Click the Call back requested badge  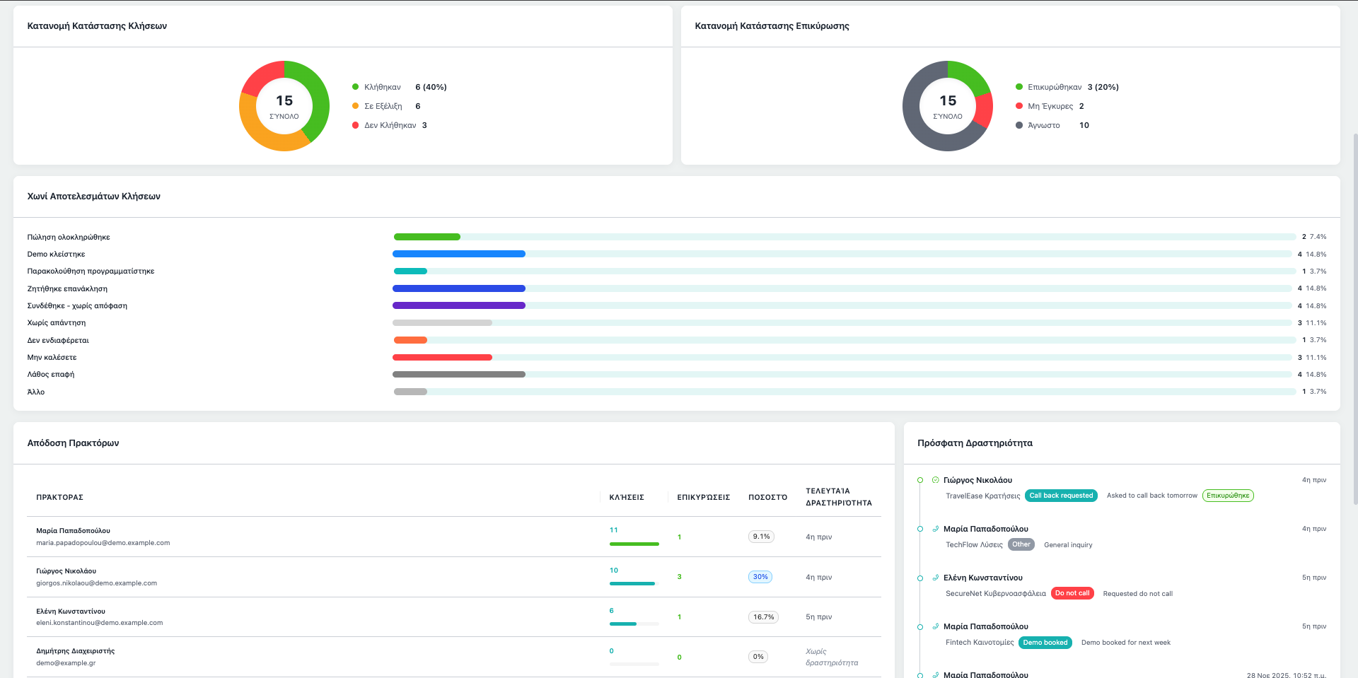1061,496
